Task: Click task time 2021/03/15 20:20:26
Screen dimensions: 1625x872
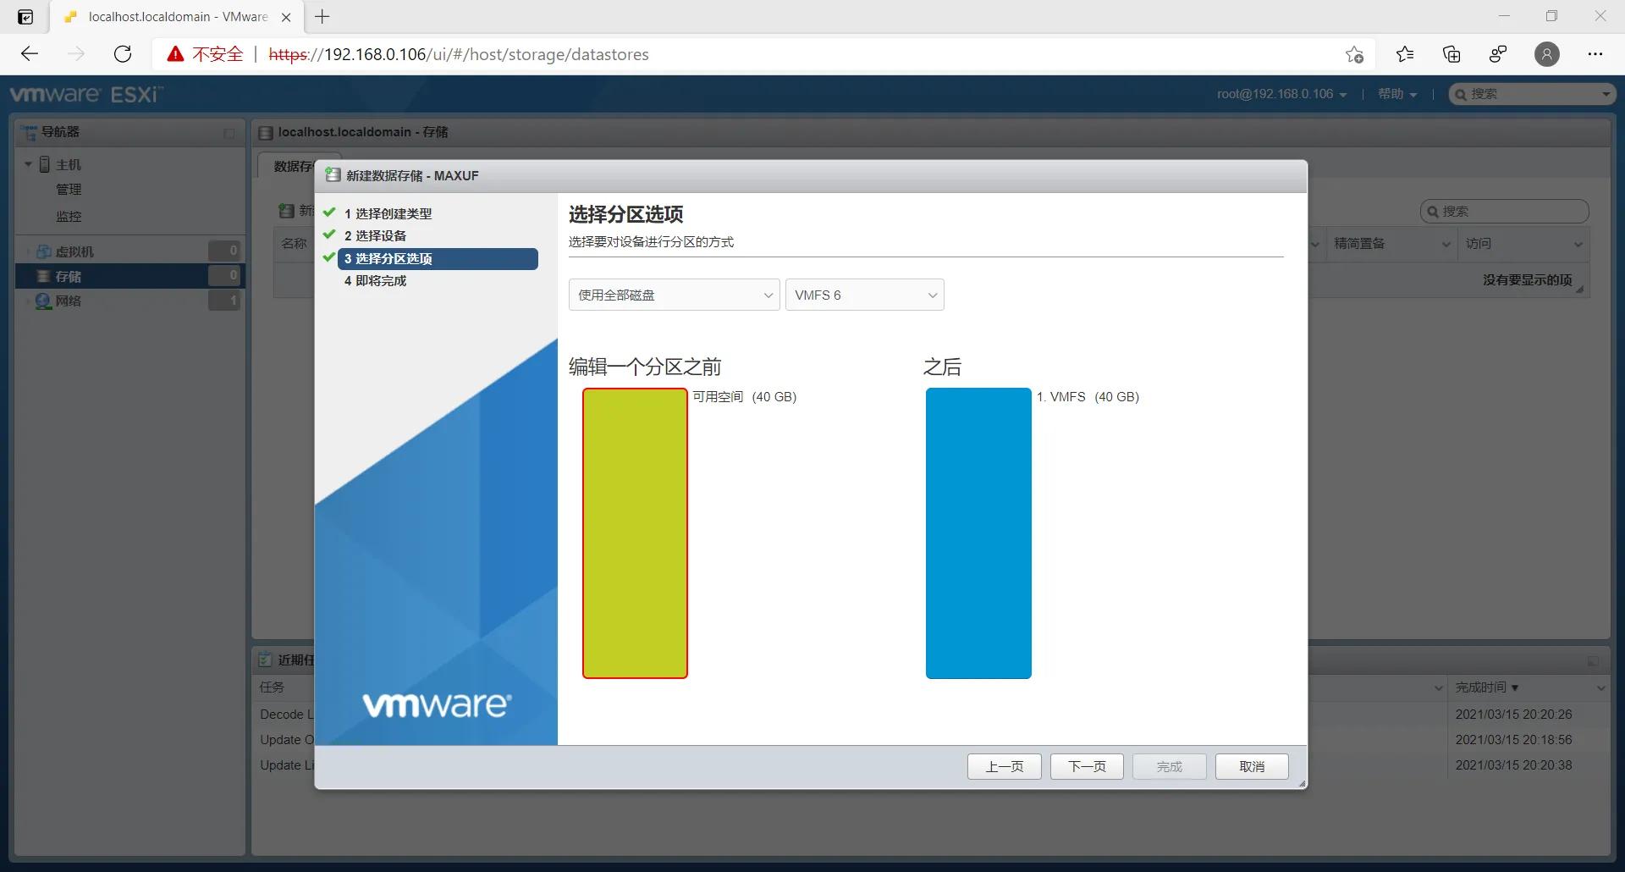Action: (1513, 715)
